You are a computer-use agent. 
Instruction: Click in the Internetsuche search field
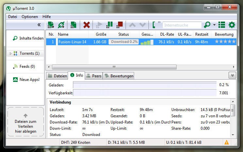click(x=182, y=25)
